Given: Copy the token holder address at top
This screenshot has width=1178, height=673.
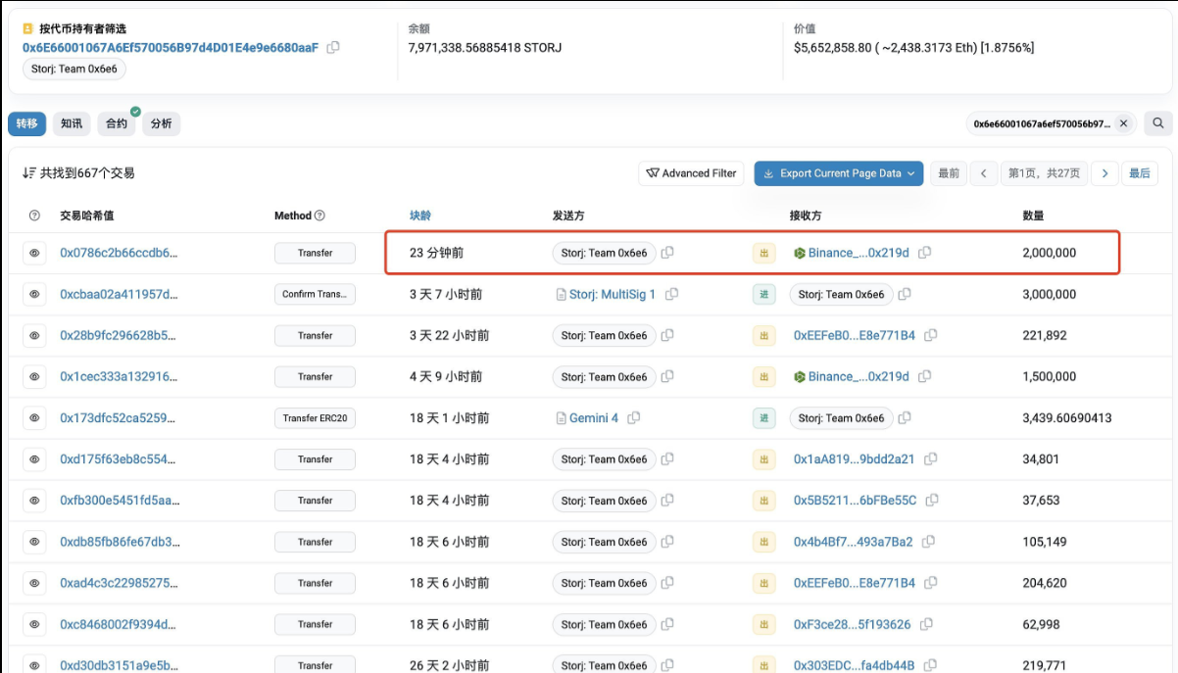Looking at the screenshot, I should coord(333,47).
